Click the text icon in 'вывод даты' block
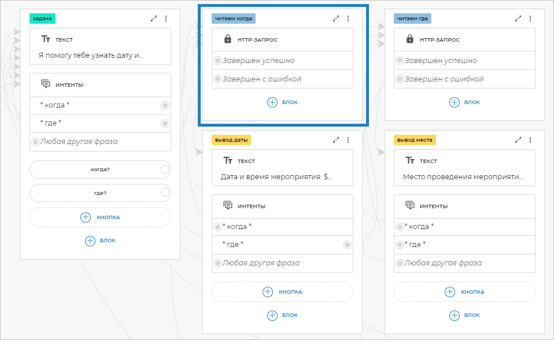This screenshot has height=340, width=554. tap(228, 161)
